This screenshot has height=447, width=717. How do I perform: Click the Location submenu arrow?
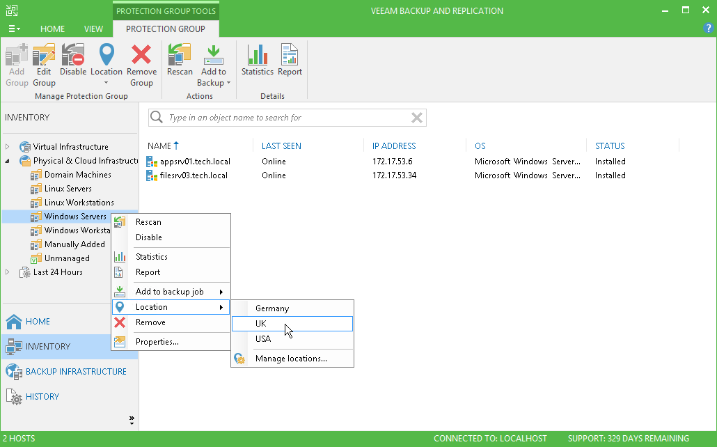click(x=221, y=307)
